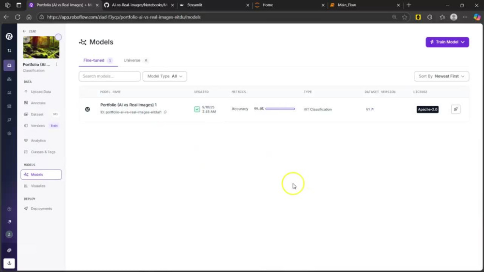Click the browser extensions puzzle icon
The height and width of the screenshot is (272, 484).
[x=430, y=17]
